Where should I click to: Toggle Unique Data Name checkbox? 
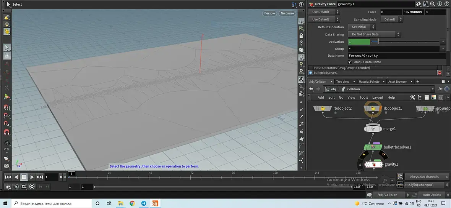350,62
